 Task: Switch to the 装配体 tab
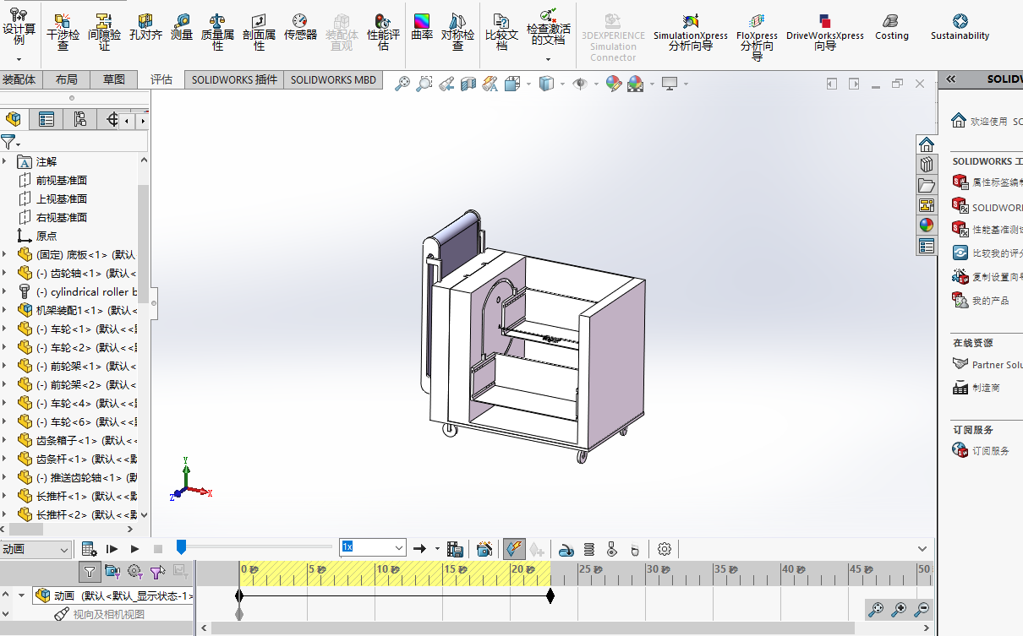[19, 79]
